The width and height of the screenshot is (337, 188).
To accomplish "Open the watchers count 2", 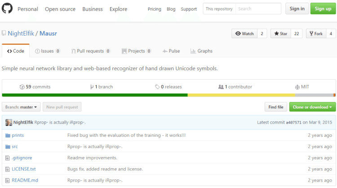I will (262, 34).
